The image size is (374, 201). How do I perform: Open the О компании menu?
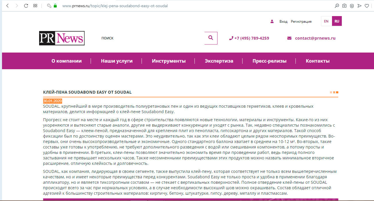66,61
